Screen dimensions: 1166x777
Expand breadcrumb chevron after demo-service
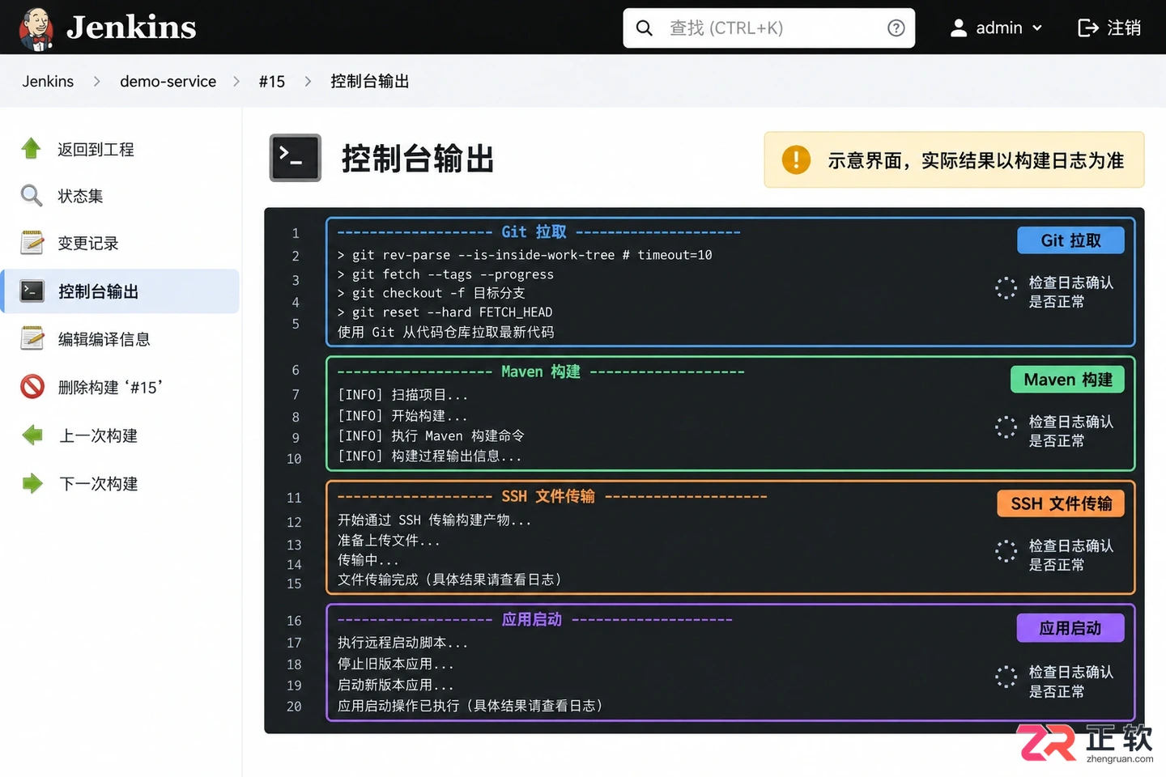pyautogui.click(x=236, y=82)
